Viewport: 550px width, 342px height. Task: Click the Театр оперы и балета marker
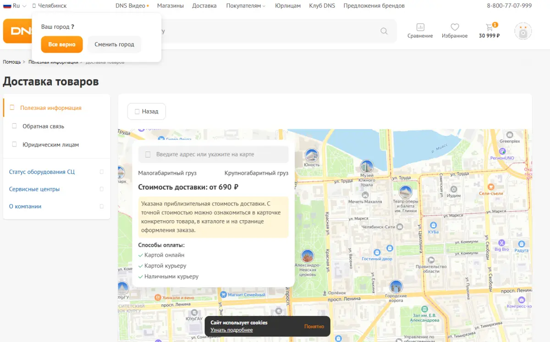point(406,192)
